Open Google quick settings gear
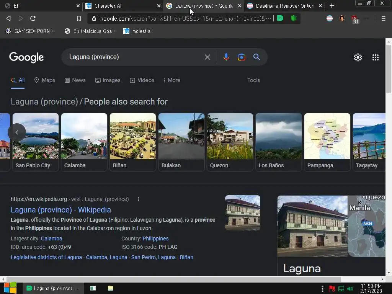Screen dimensions: 392x294 coord(358,57)
